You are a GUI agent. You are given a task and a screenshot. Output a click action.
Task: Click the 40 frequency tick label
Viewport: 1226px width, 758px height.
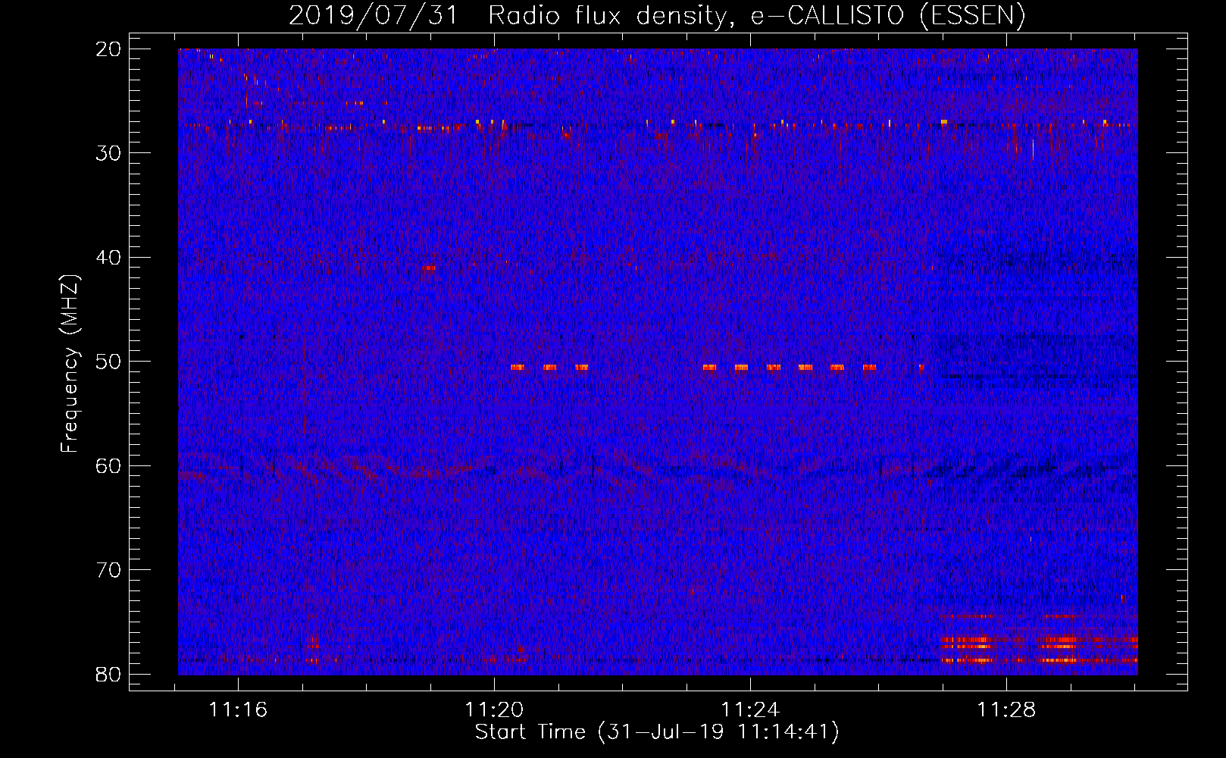(x=109, y=258)
